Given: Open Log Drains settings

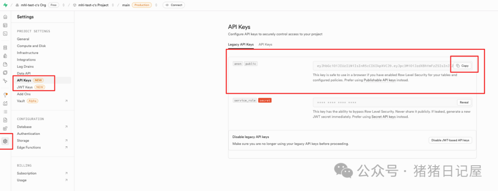Looking at the screenshot, I should coord(25,67).
